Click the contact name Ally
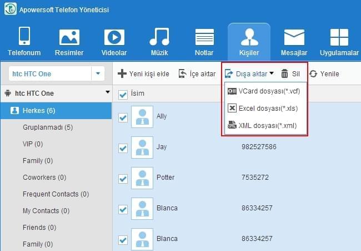This screenshot has height=251, width=361. [x=162, y=116]
